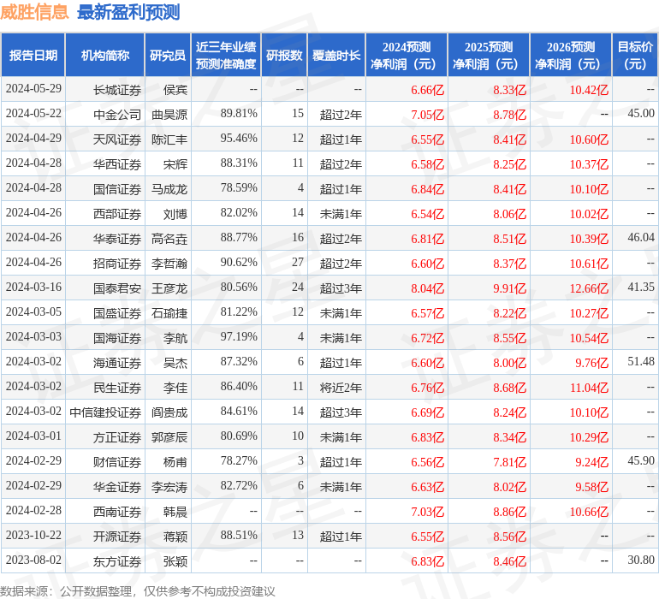This screenshot has height=599, width=659.
Task: Select the 机构简称 column header
Action: (105, 55)
